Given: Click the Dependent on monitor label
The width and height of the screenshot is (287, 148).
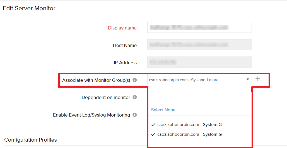Looking at the screenshot, I should tap(106, 97).
